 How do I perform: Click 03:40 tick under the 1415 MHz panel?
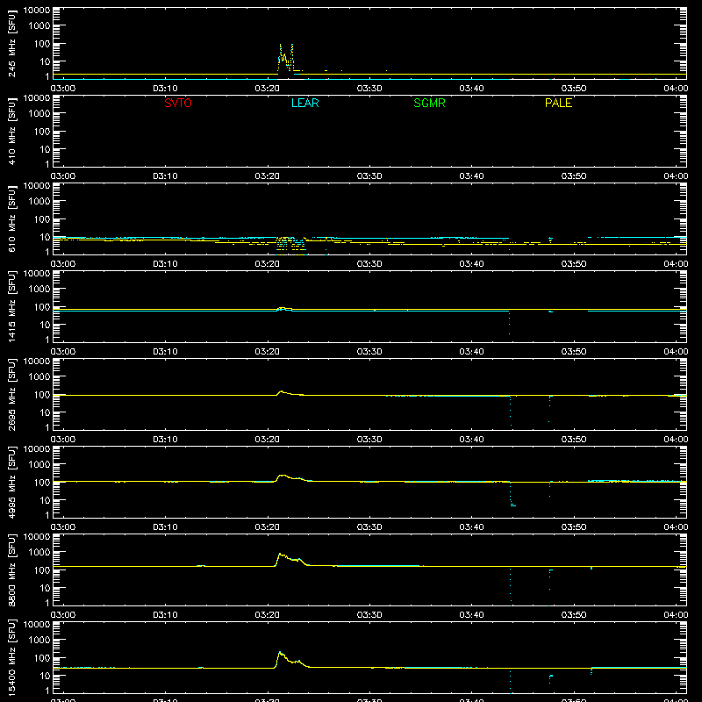coord(471,352)
